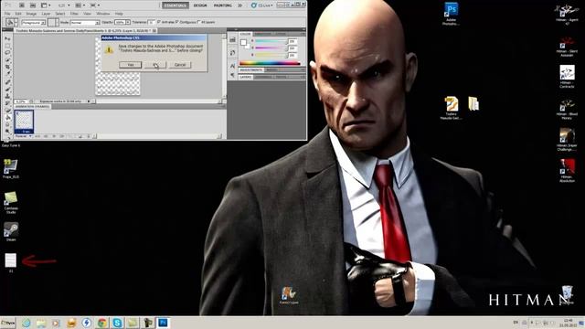The height and width of the screenshot is (329, 585).
Task: Open Fraps desktop shortcut
Action: coord(11,168)
